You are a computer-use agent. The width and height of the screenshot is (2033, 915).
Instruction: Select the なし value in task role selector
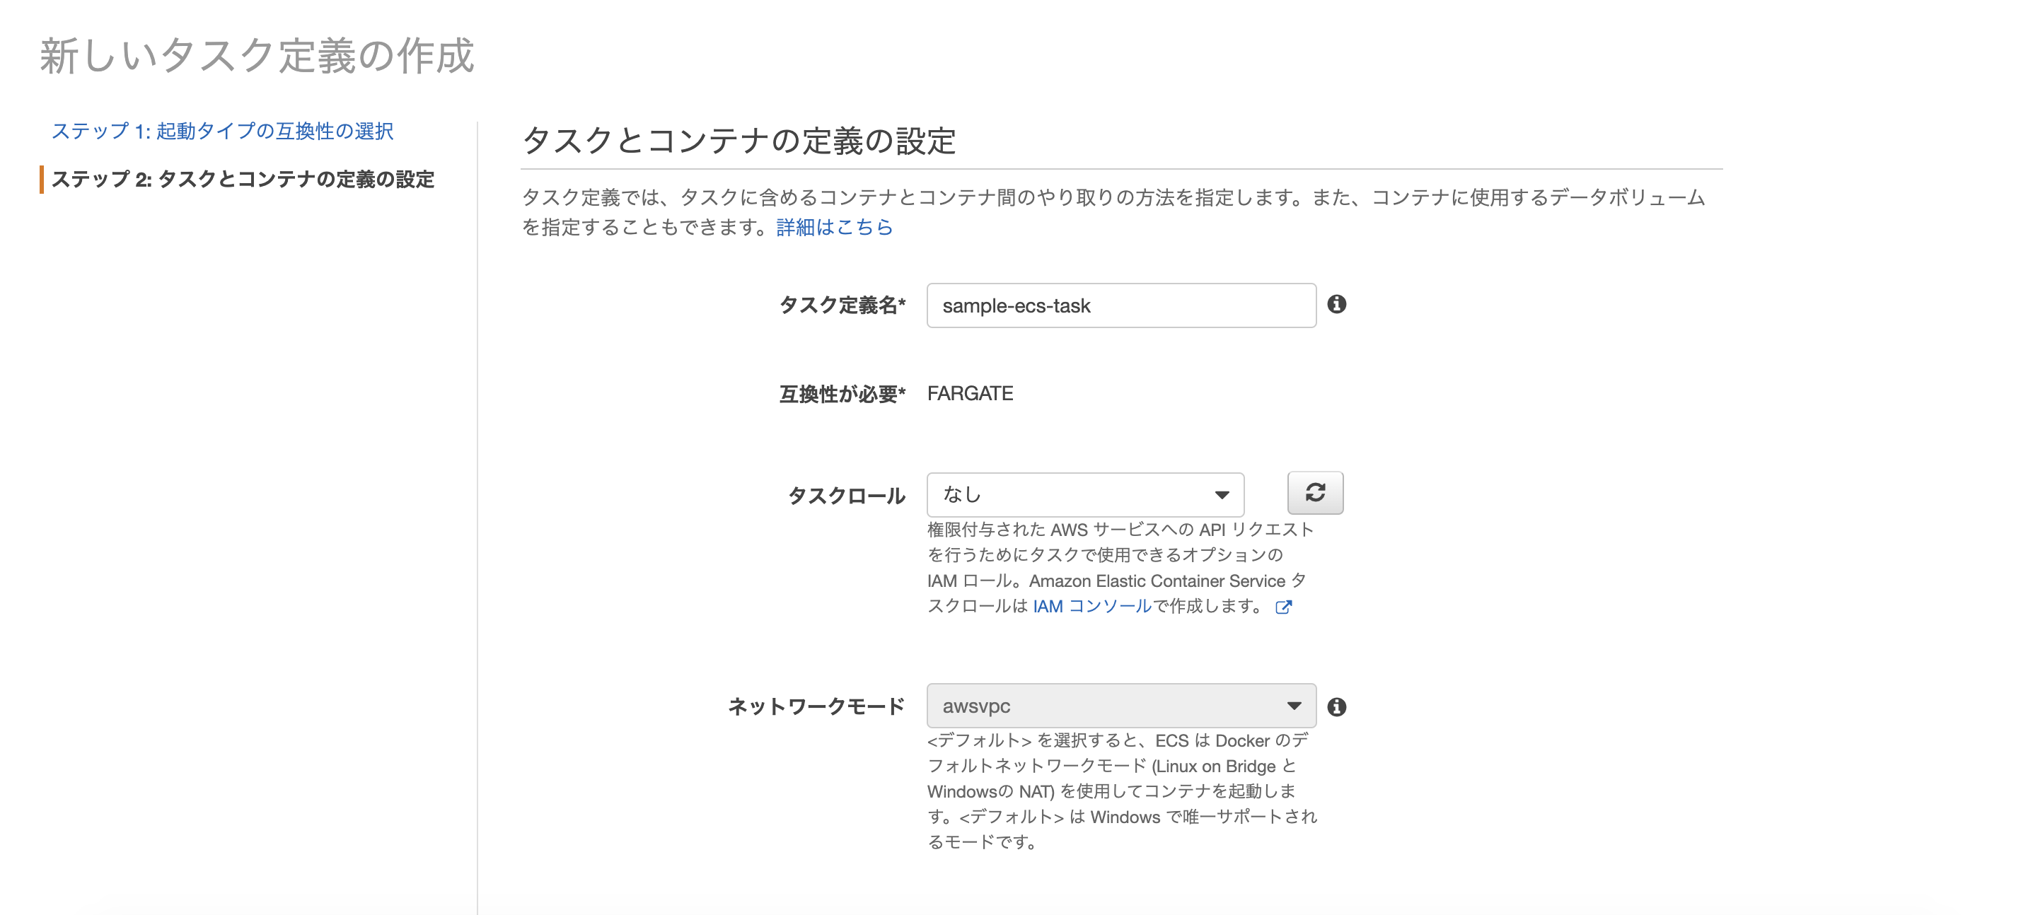963,494
